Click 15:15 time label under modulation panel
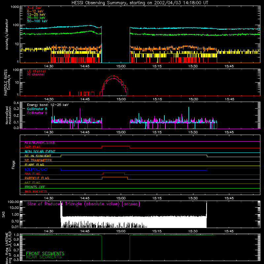Screen dimensions: 264x264 [157, 132]
